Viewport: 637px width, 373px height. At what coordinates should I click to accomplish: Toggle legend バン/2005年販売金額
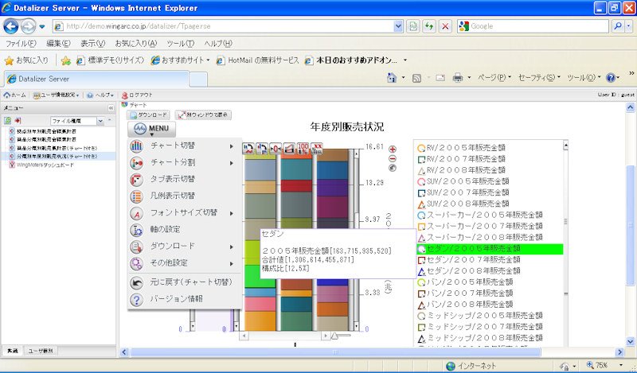pyautogui.click(x=466, y=282)
